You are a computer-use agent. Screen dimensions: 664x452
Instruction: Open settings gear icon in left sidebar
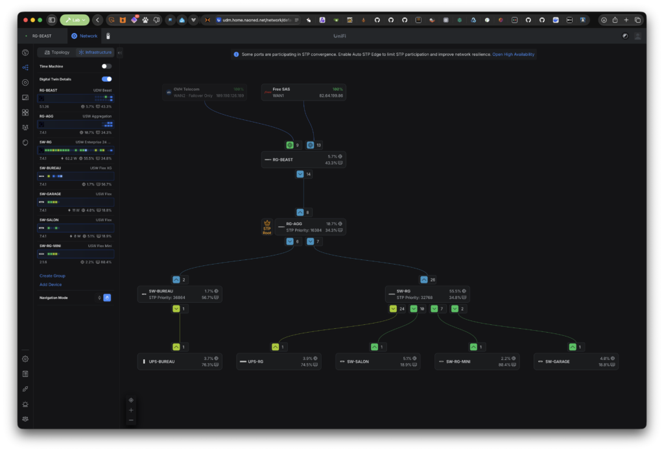tap(25, 359)
